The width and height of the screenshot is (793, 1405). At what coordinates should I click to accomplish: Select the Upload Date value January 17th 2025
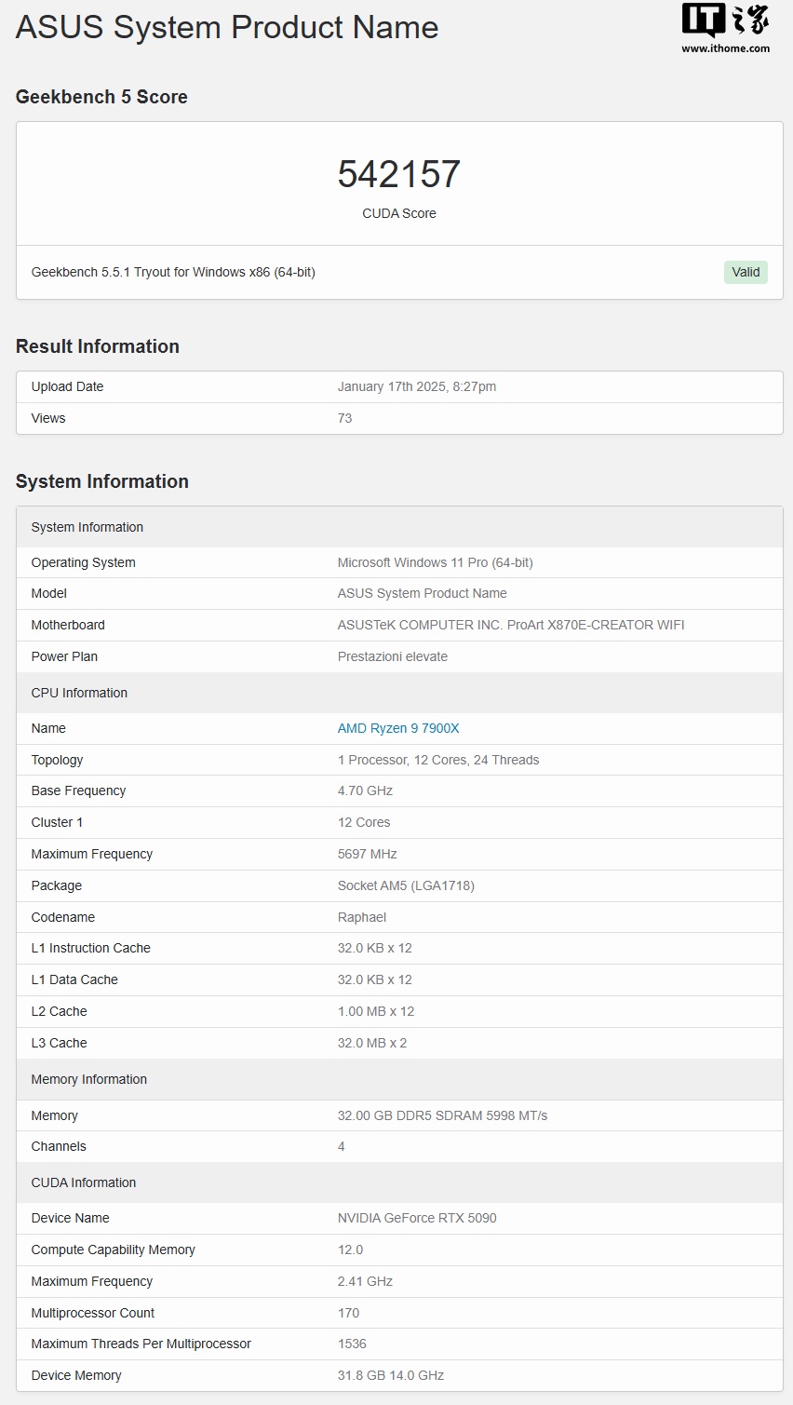pos(416,386)
